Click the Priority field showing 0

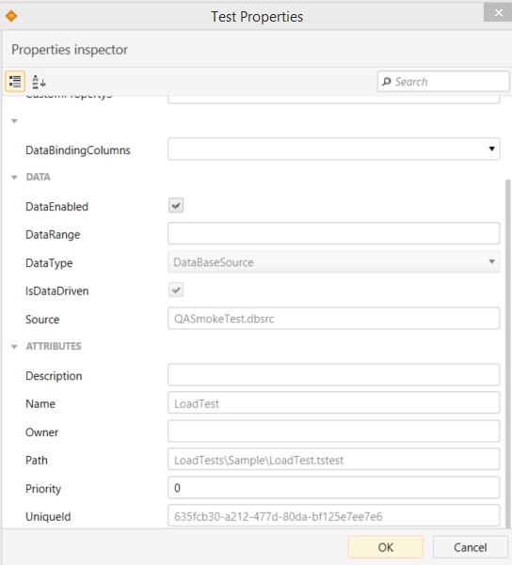(334, 488)
